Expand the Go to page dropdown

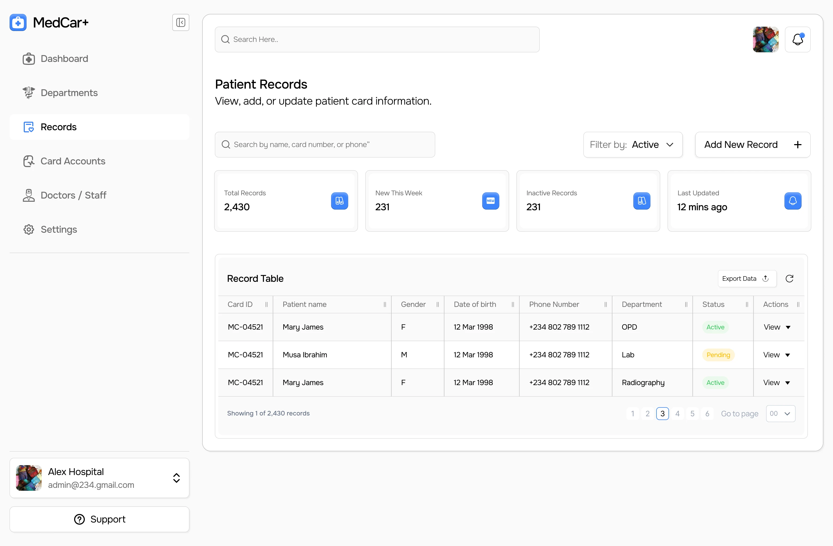click(780, 414)
